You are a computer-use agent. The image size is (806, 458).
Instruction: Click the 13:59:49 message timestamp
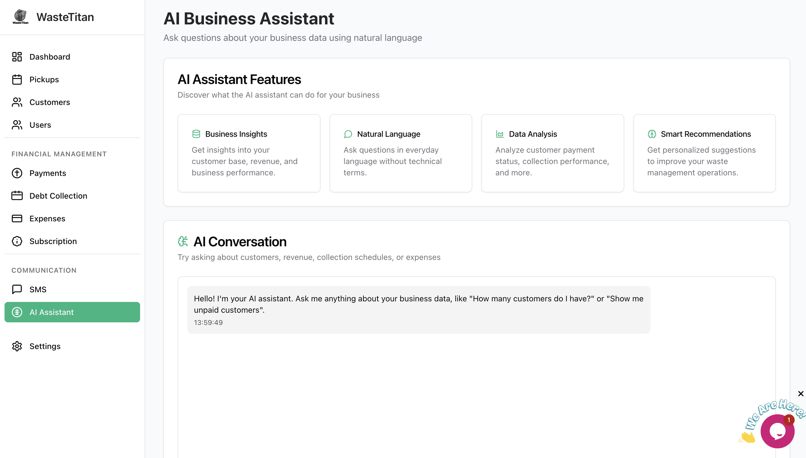coord(208,322)
